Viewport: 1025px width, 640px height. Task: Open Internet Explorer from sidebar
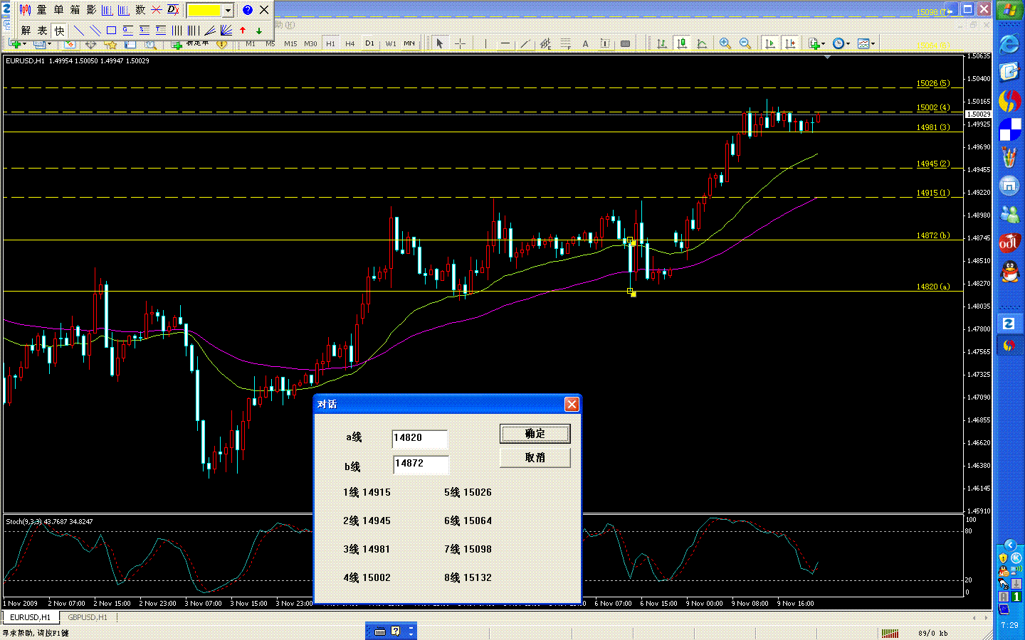click(x=1009, y=44)
